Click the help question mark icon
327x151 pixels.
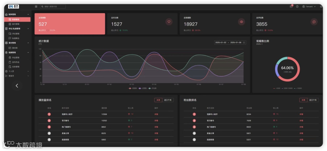(x=297, y=7)
